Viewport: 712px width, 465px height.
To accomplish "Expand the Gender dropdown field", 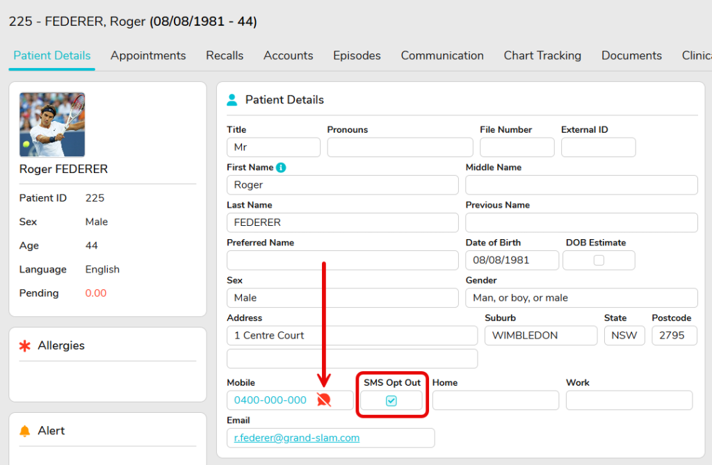I will pos(581,297).
